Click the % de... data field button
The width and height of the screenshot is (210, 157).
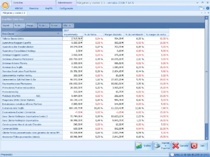pyautogui.click(x=19, y=25)
